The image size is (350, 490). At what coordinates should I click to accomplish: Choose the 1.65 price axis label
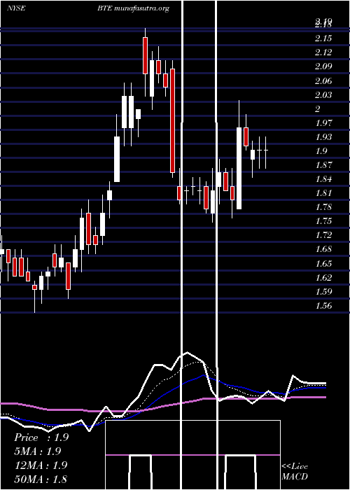pos(323,264)
